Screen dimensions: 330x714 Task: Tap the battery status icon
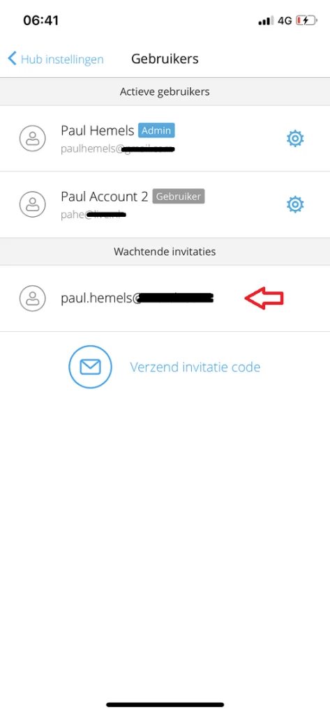[x=306, y=20]
